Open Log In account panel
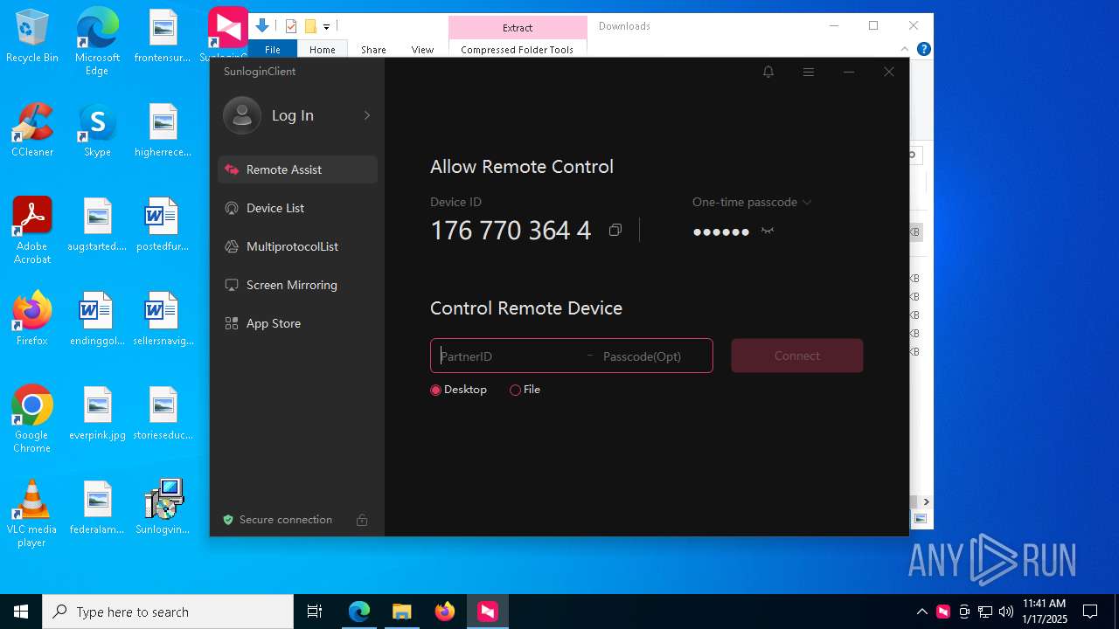This screenshot has width=1119, height=629. pyautogui.click(x=297, y=115)
